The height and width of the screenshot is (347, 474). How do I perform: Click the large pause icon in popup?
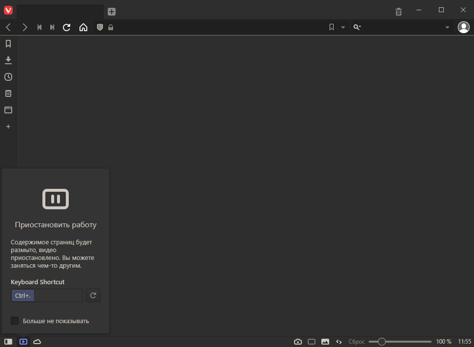[x=56, y=199]
